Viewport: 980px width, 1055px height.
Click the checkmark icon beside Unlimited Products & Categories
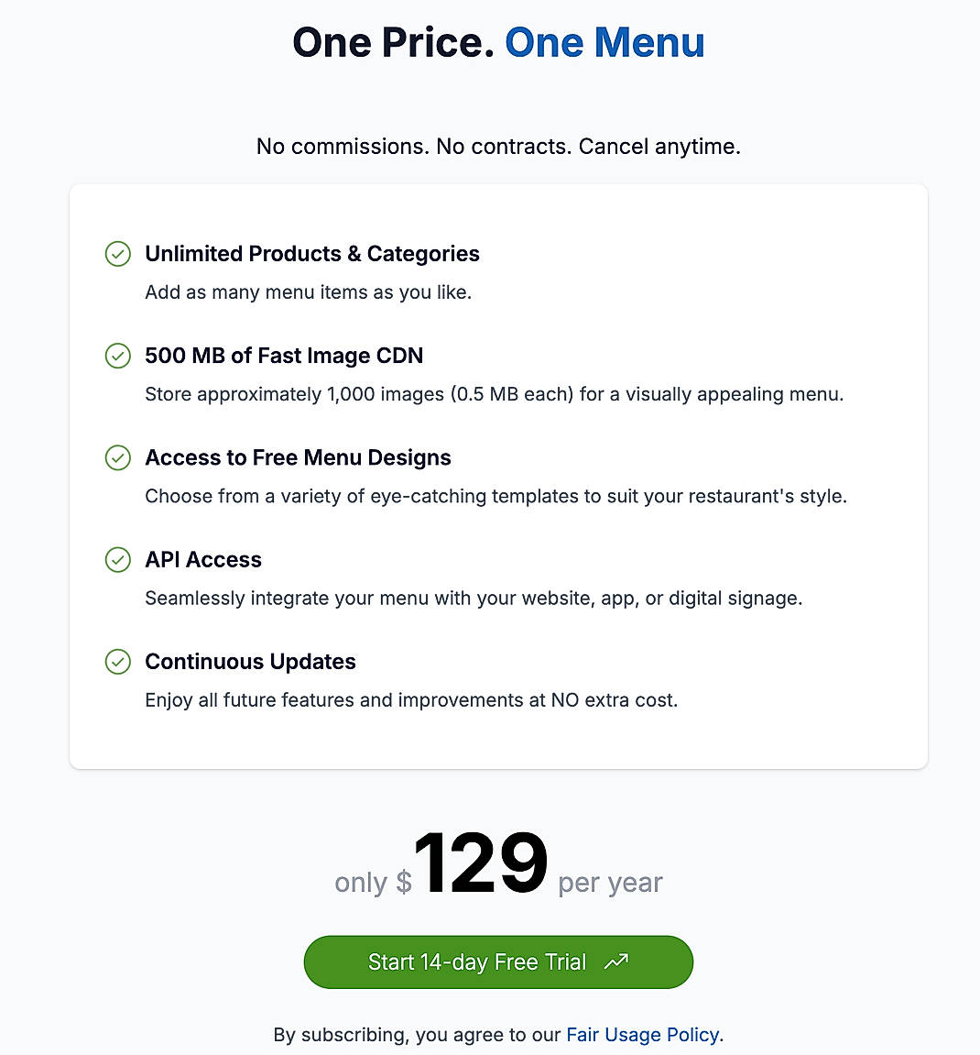pos(118,254)
